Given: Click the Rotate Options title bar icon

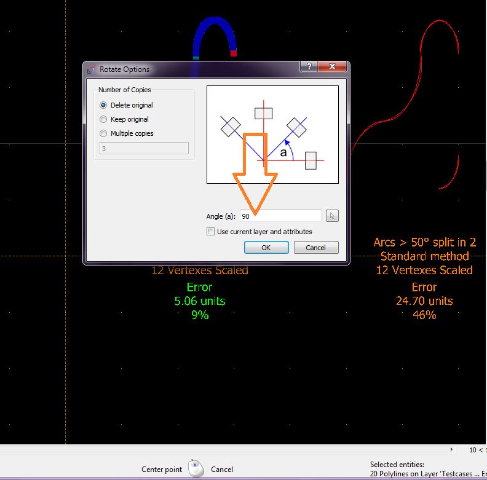Looking at the screenshot, I should tap(92, 69).
